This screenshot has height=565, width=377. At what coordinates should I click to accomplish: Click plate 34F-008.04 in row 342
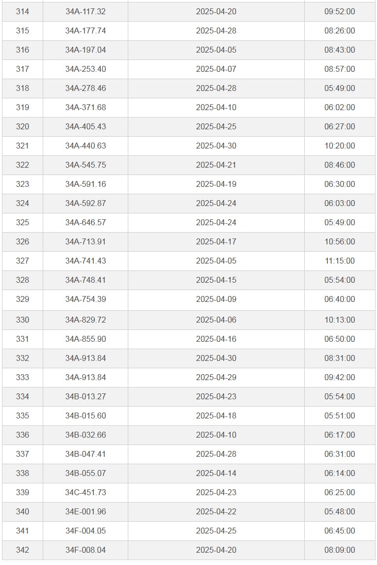[x=86, y=550]
